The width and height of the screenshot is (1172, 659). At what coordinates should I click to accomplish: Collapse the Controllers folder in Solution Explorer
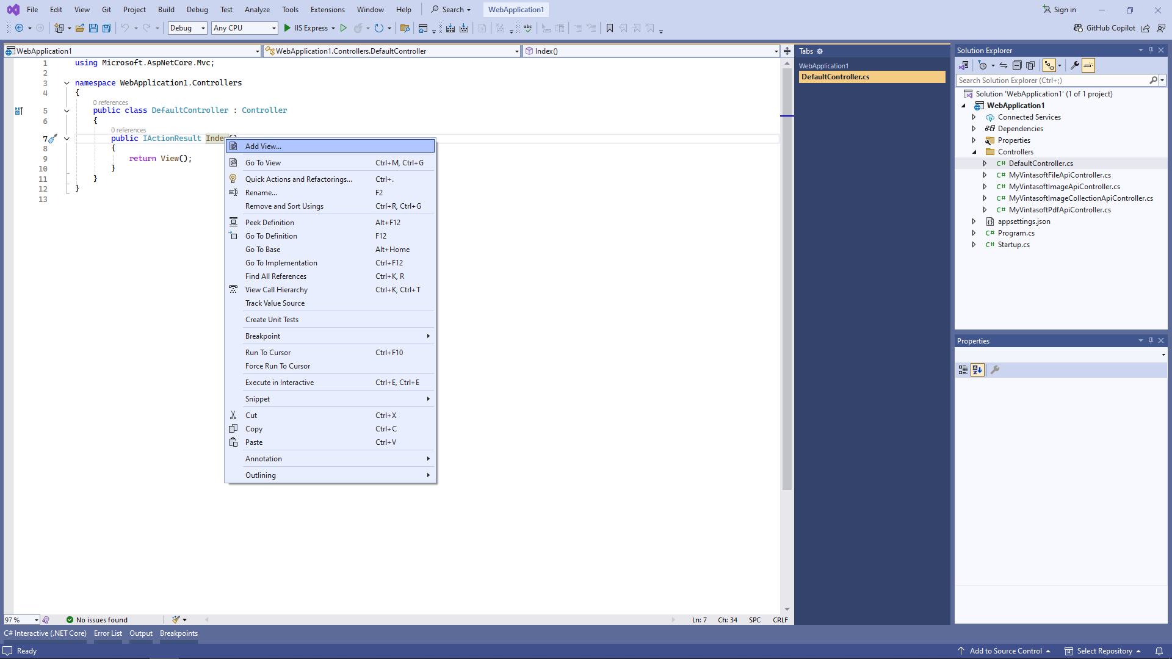974,152
